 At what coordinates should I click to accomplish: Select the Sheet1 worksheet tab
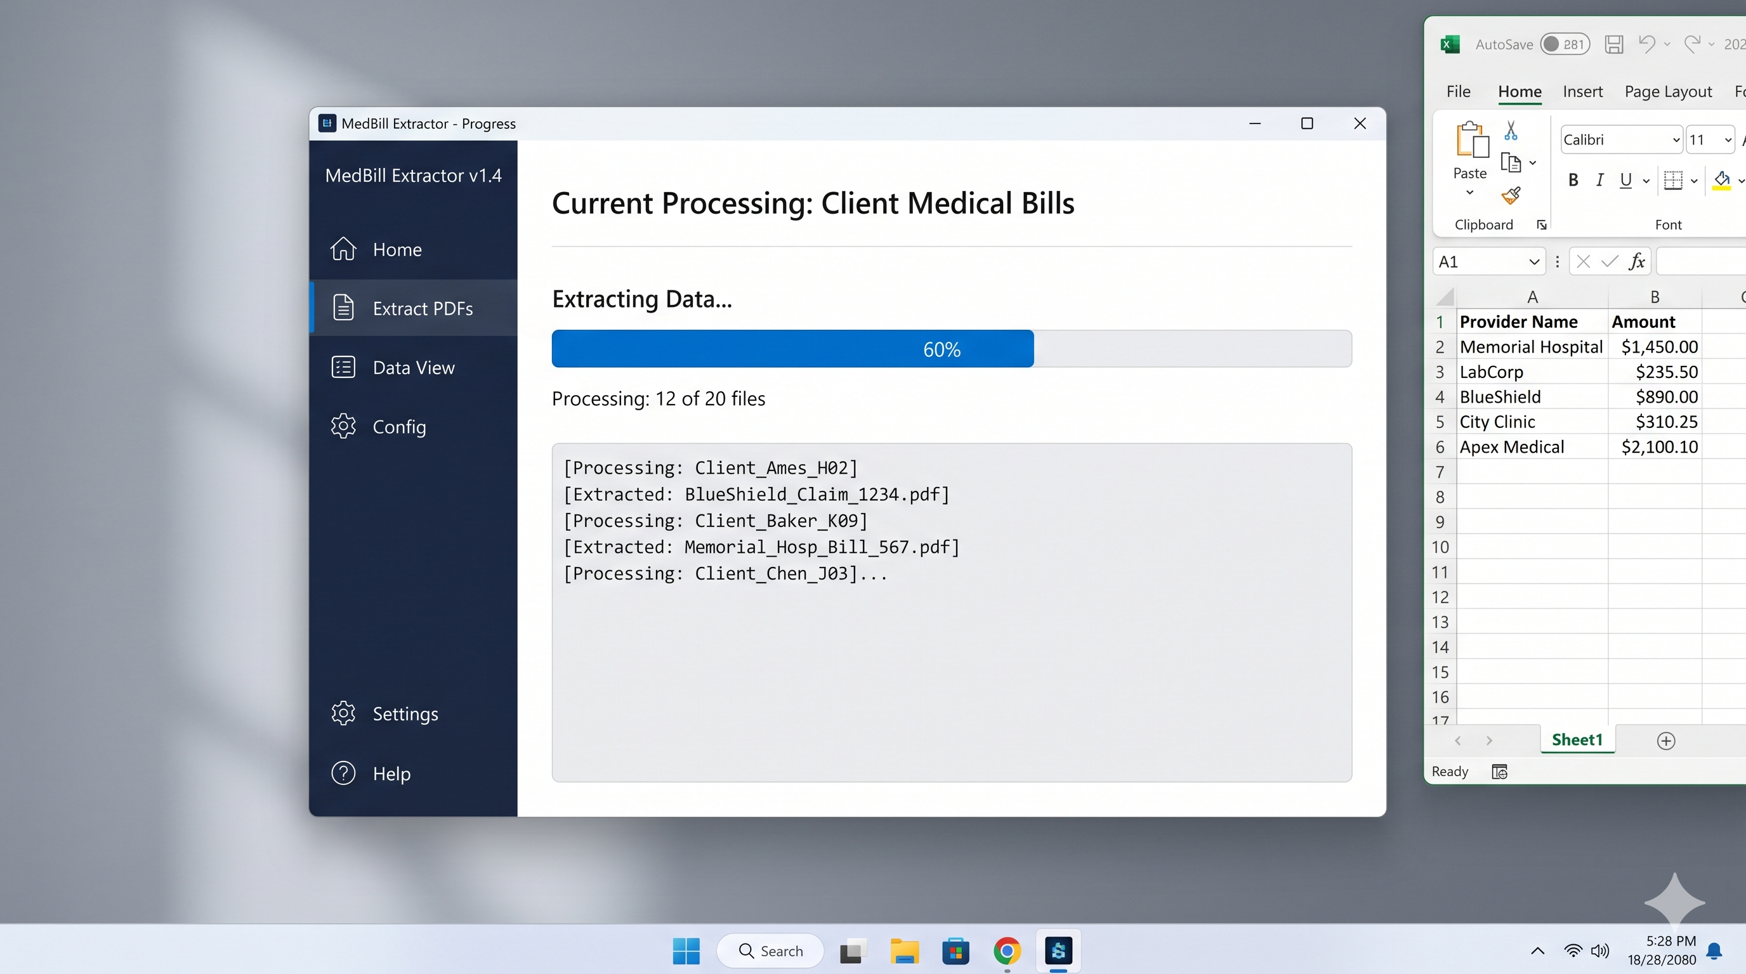pyautogui.click(x=1577, y=739)
